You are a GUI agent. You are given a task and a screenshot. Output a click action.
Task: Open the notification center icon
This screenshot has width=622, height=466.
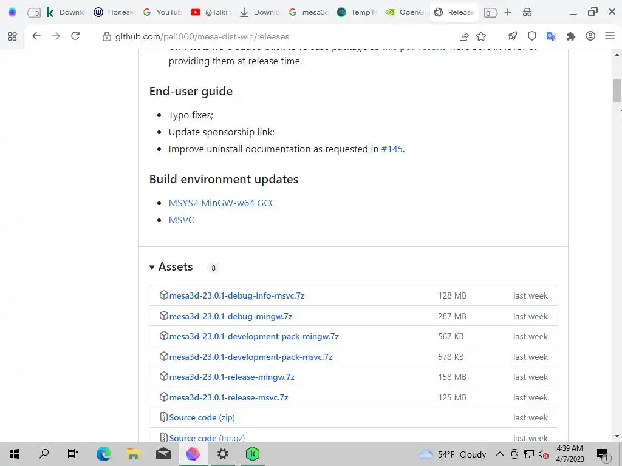pos(603,454)
